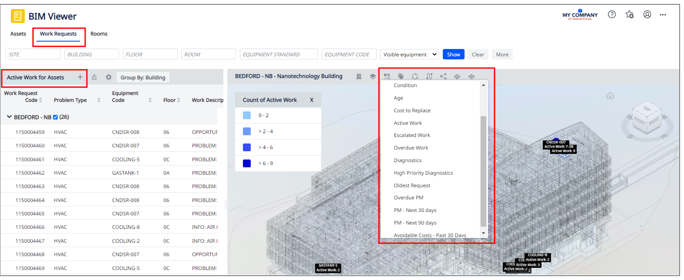684x280 pixels.
Task: Click the help question mark icon
Action: click(611, 15)
